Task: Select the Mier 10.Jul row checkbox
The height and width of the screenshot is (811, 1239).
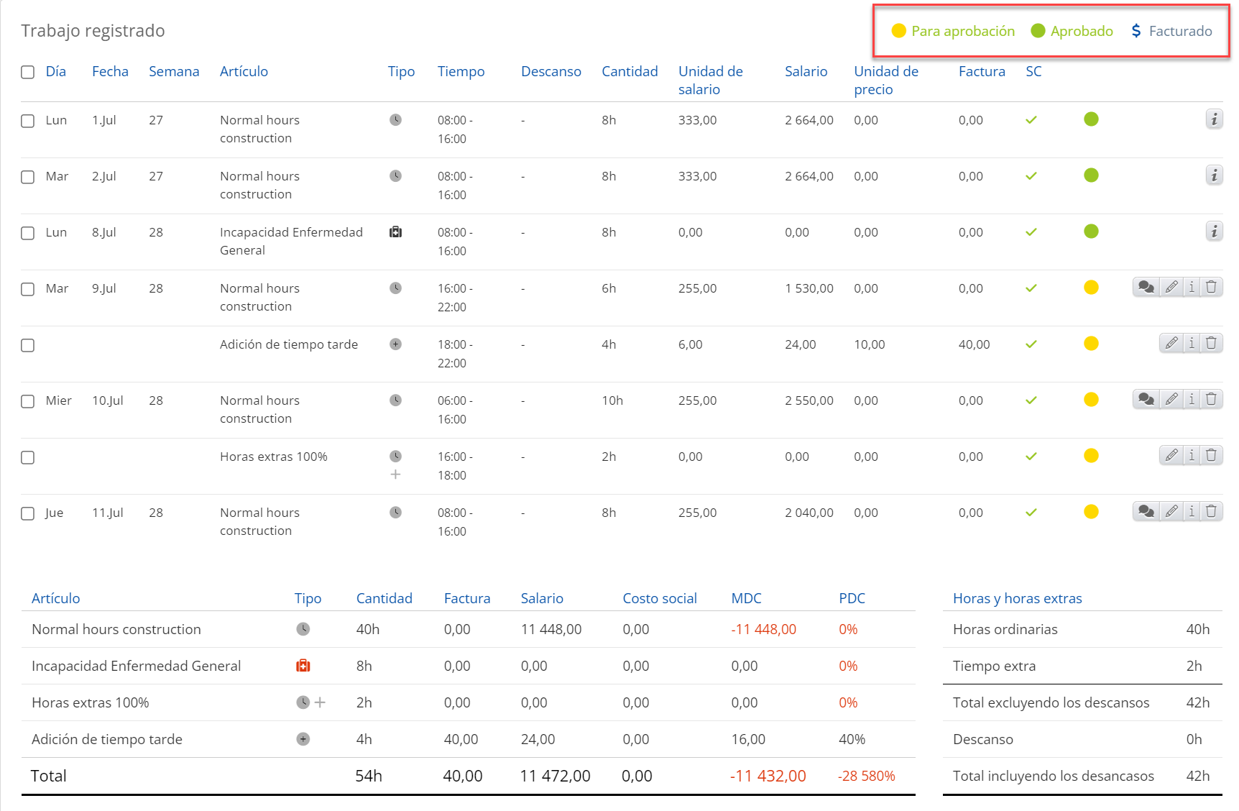Action: (28, 402)
